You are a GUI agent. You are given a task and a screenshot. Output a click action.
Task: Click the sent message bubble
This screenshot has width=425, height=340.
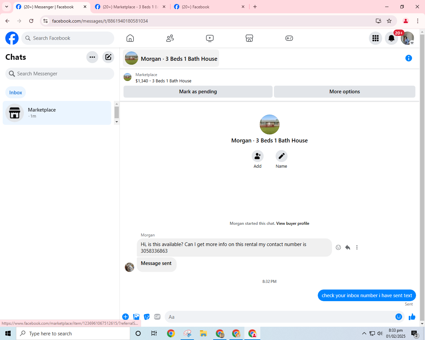[x=367, y=296]
